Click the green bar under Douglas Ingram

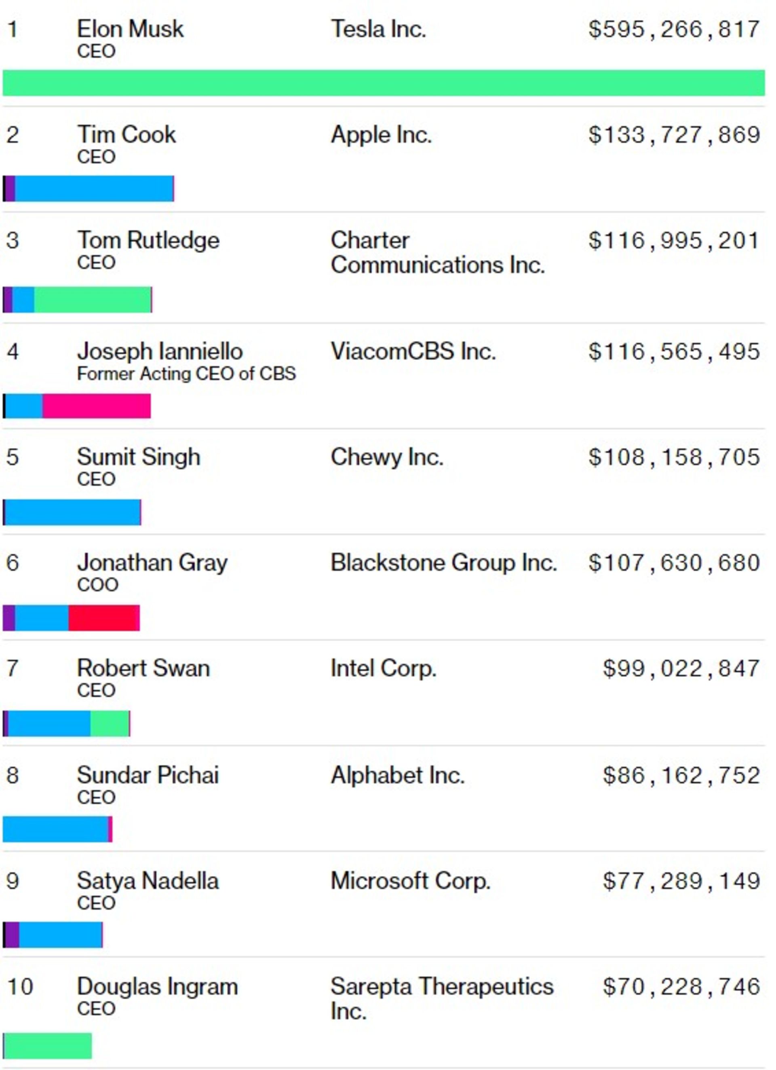point(48,1046)
